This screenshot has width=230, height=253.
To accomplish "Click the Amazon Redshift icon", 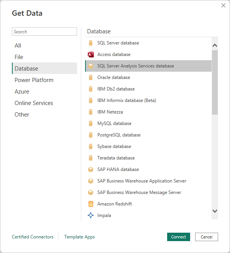I will tap(91, 204).
